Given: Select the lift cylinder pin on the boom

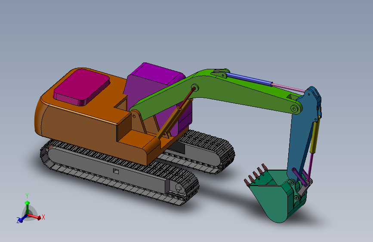Looking at the screenshot, I should click(x=194, y=88).
